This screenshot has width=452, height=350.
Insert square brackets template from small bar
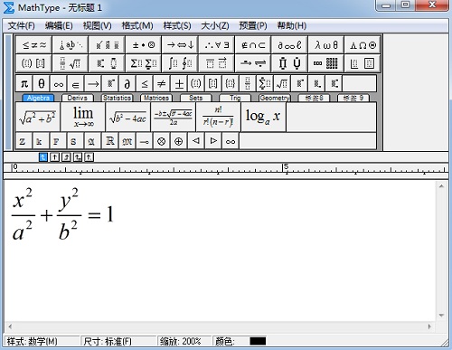213,83
